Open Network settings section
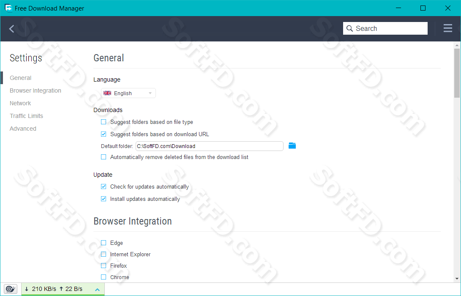Image resolution: width=461 pixels, height=296 pixels. [x=20, y=103]
